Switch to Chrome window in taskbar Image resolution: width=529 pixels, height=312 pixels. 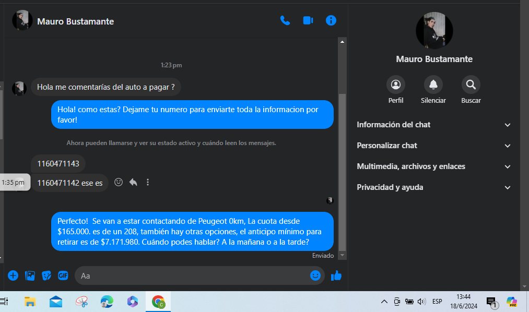(x=158, y=302)
